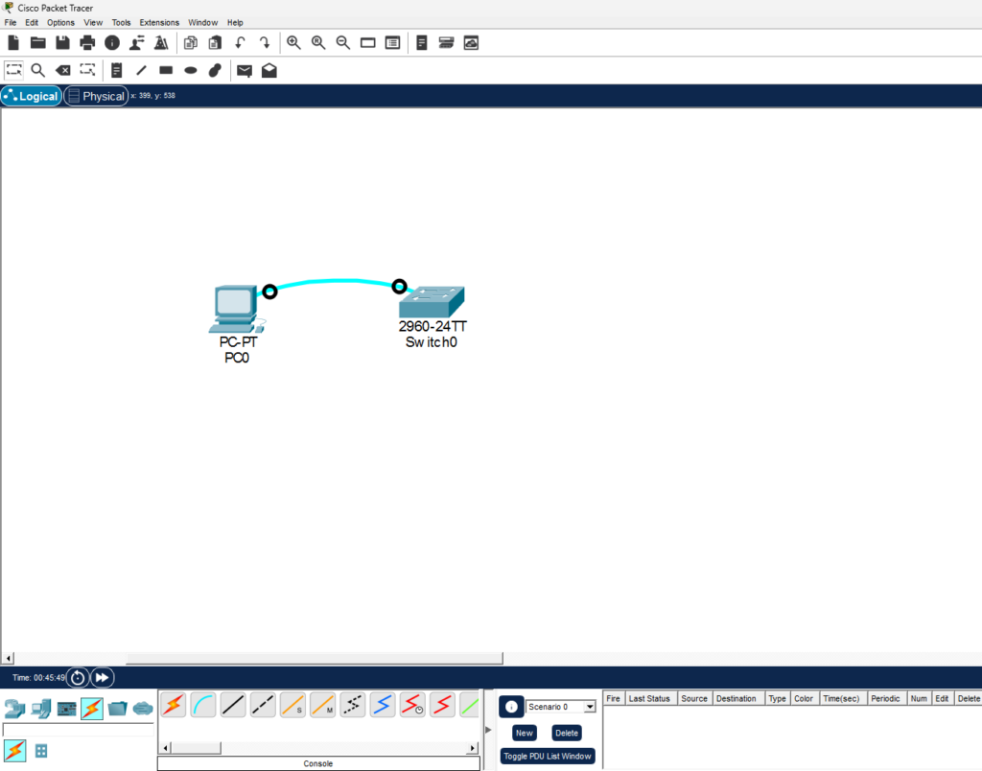Click the Add Complex PDU open envelope icon
Screen dimensions: 982x771
pyautogui.click(x=269, y=70)
